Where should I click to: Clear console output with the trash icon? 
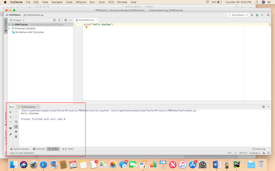[16, 136]
